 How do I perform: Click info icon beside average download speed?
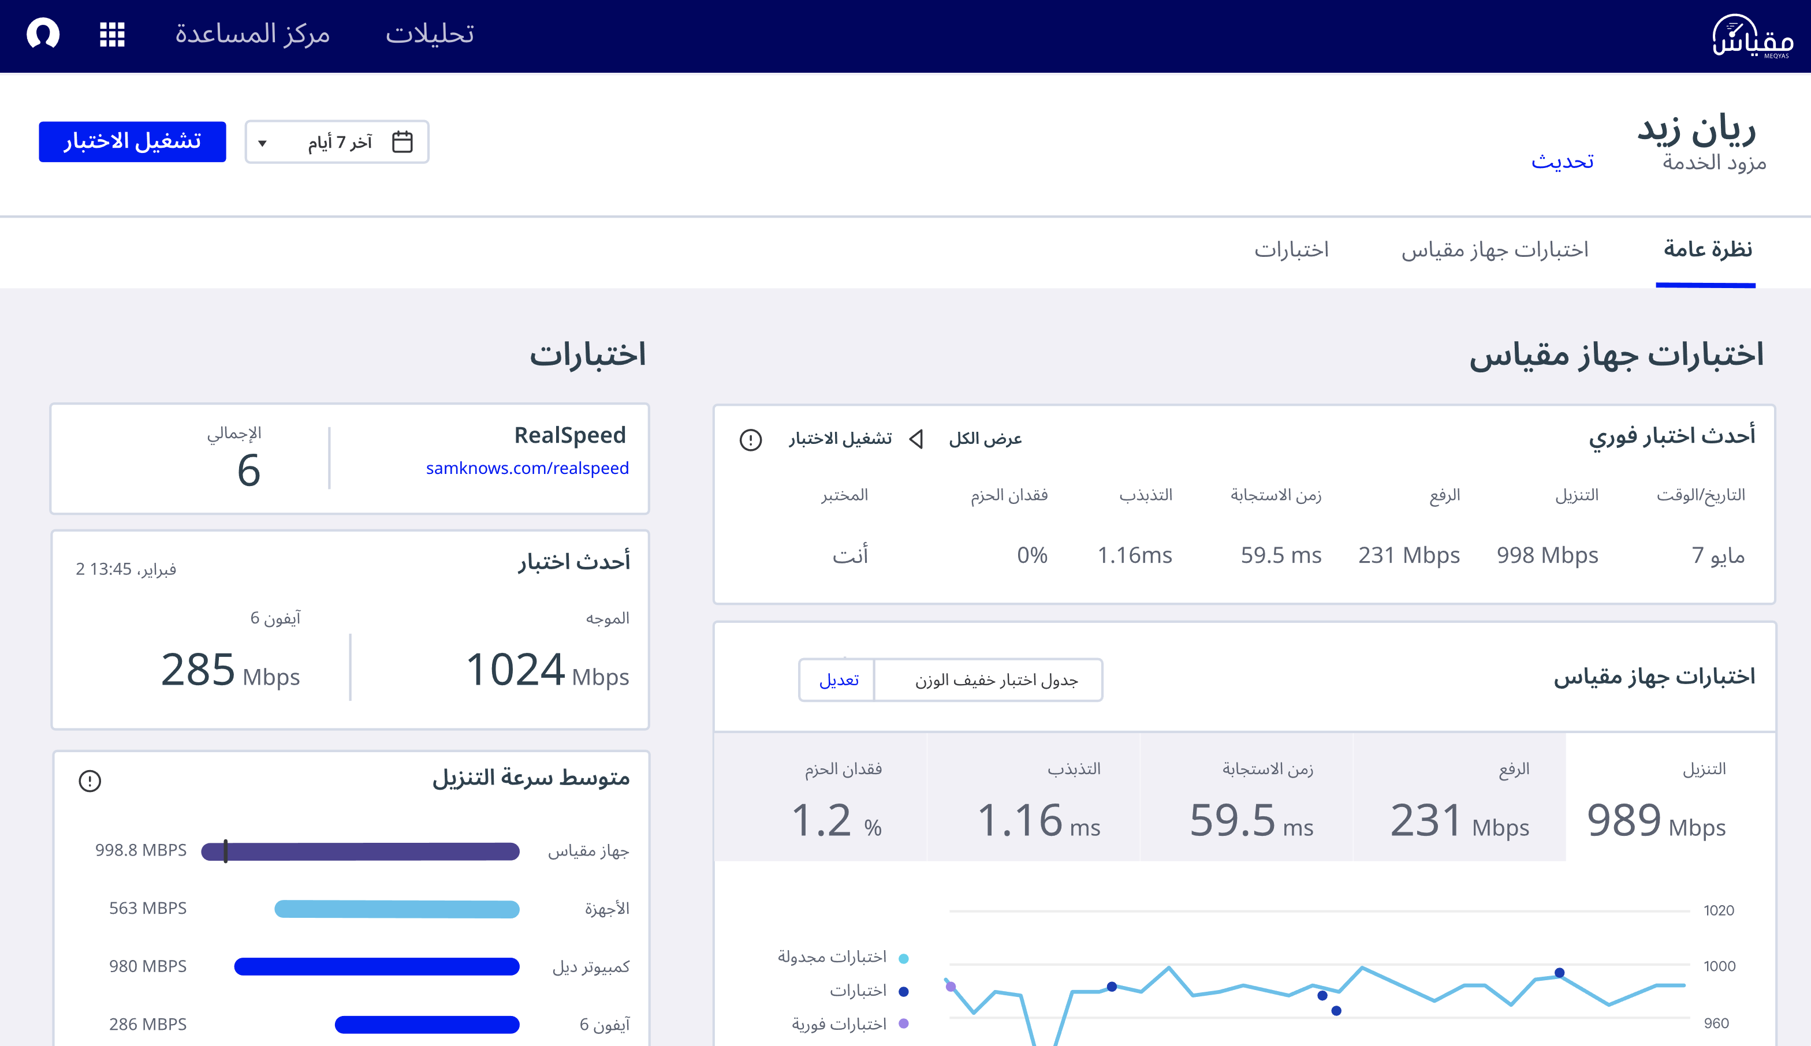pyautogui.click(x=90, y=781)
